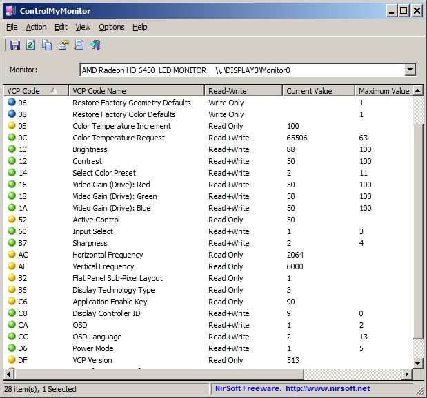This screenshot has height=398, width=427.
Task: Open the Options menu
Action: [x=111, y=27]
